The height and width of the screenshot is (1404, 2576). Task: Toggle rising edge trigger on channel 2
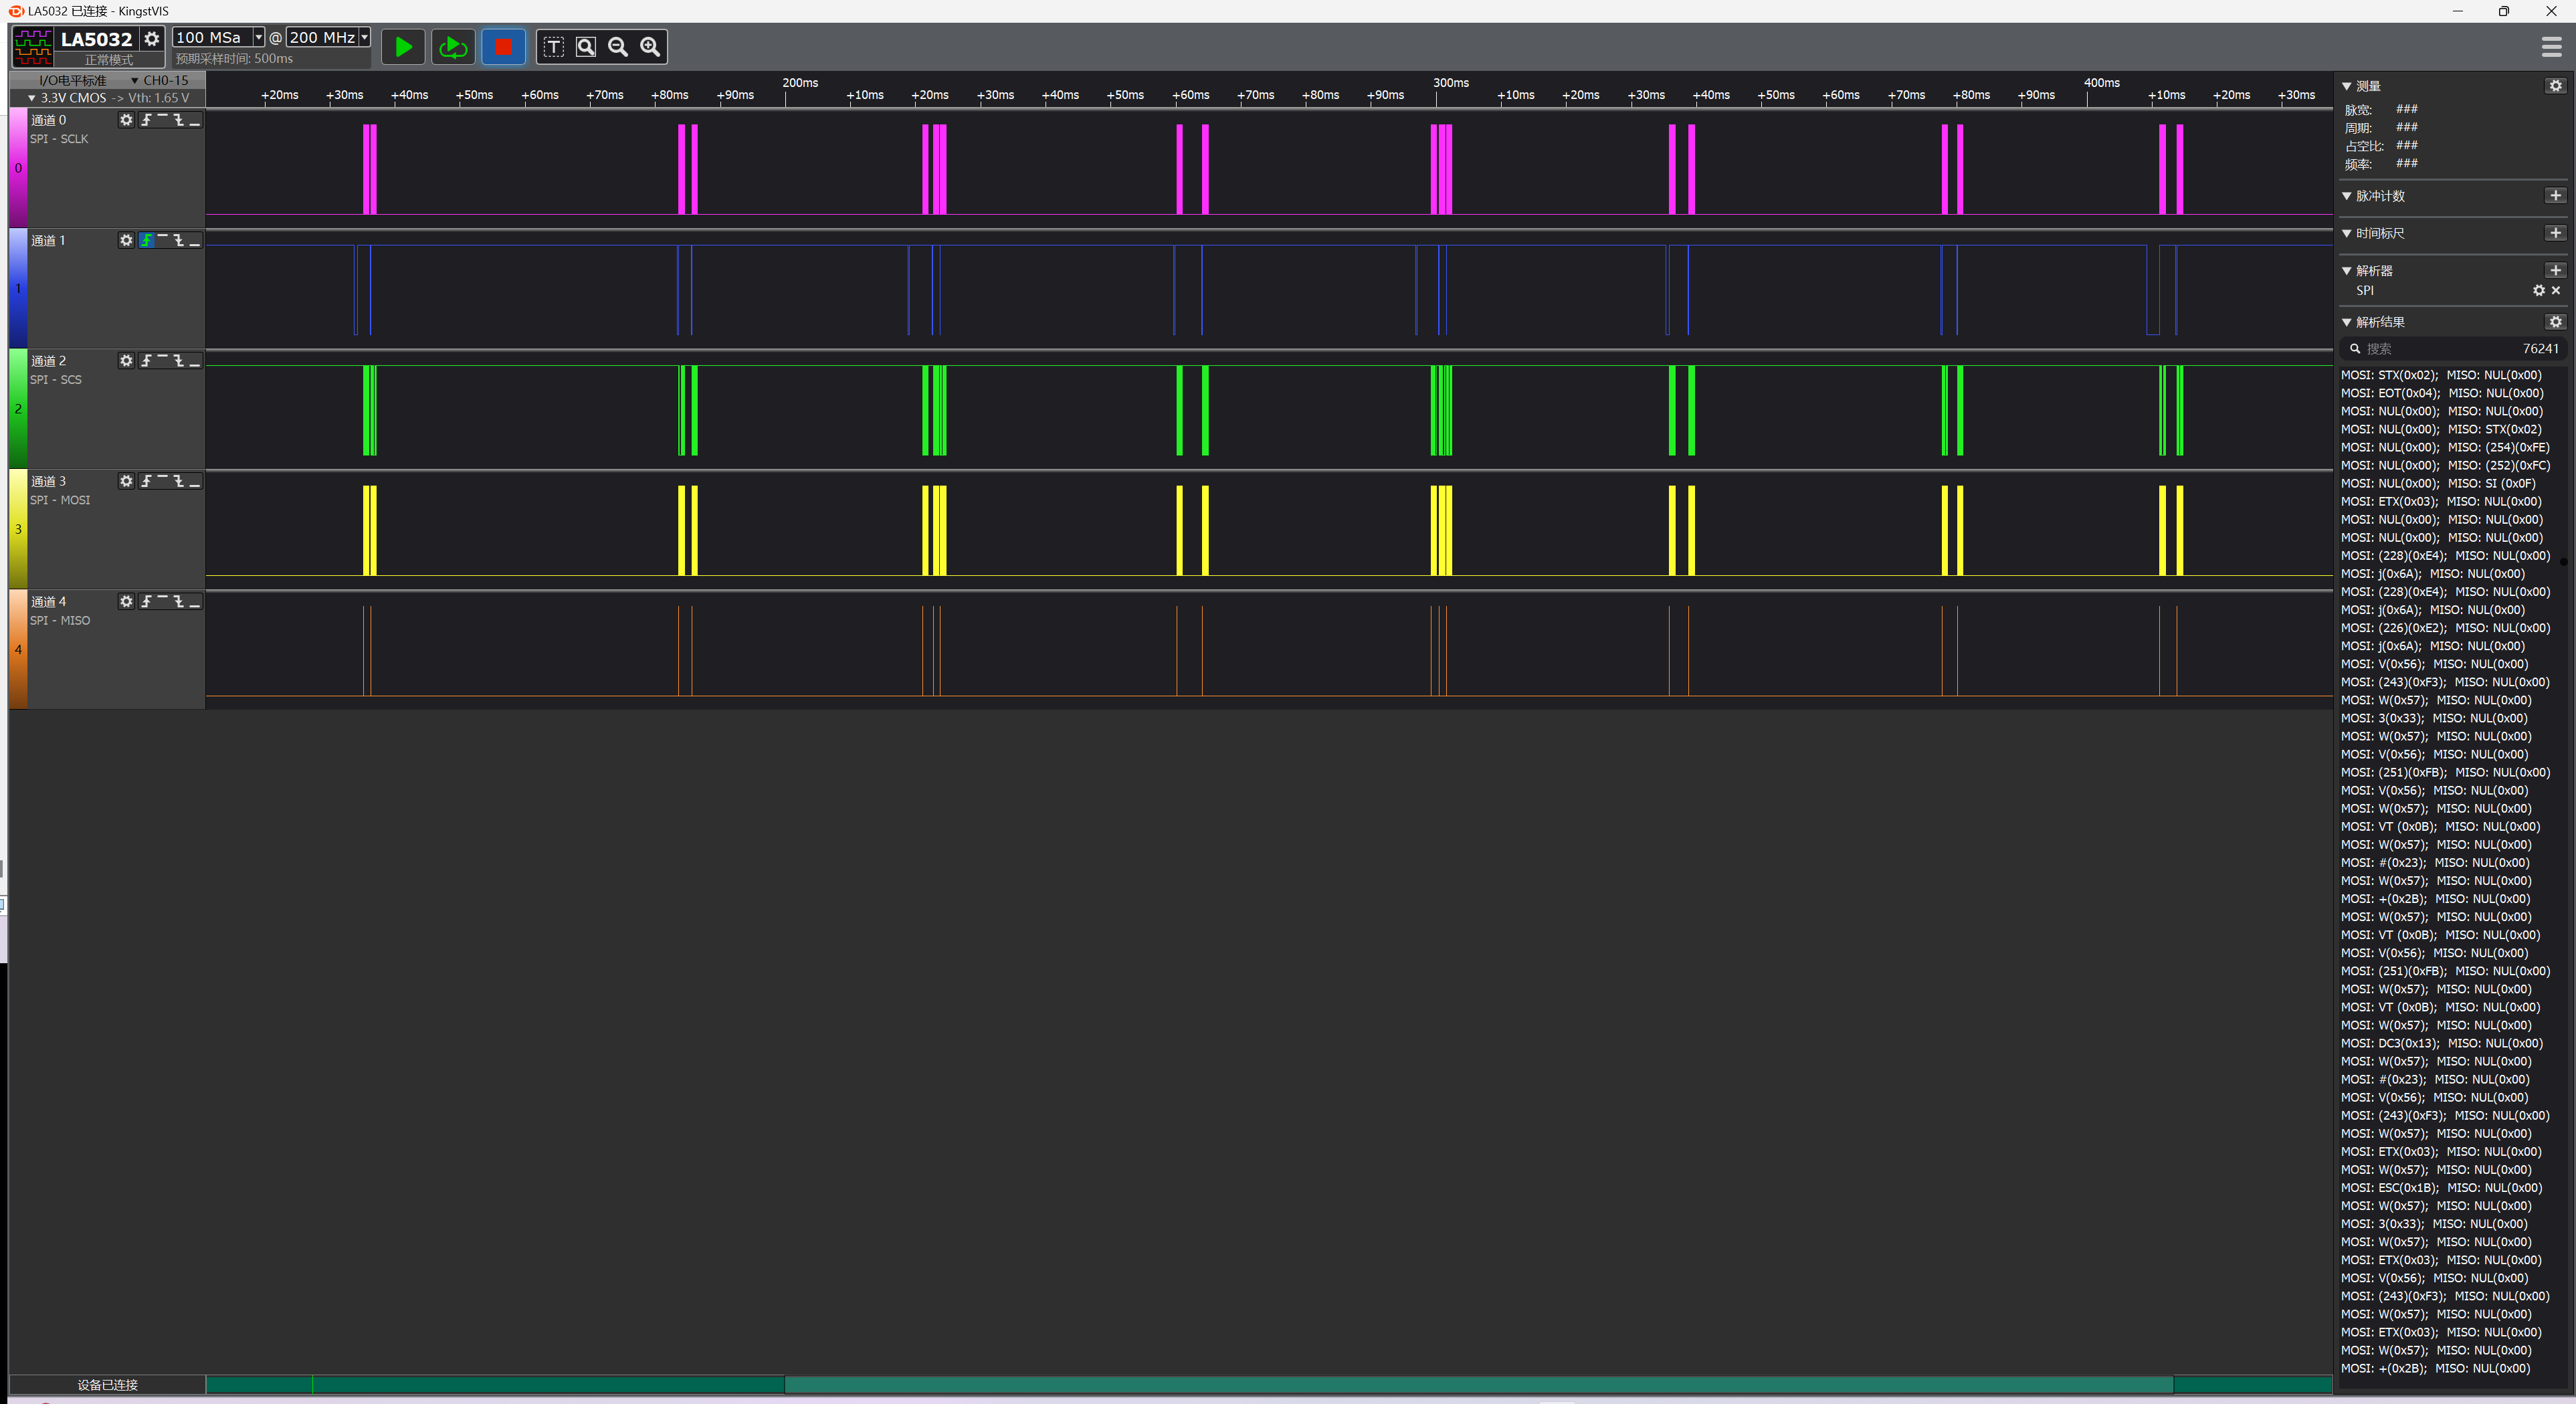(146, 361)
